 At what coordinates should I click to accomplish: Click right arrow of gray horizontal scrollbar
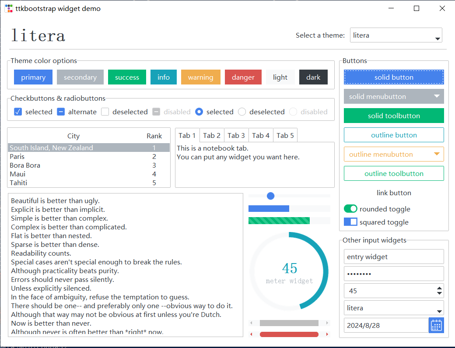point(327,323)
